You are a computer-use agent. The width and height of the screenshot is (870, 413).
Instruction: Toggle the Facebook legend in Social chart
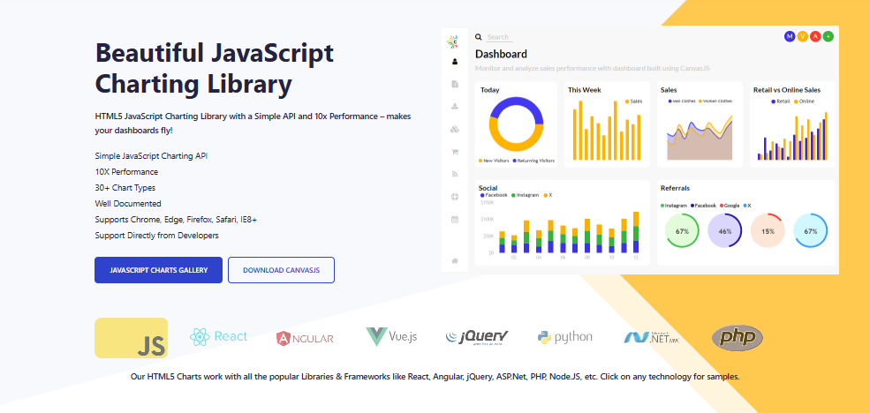coord(494,194)
